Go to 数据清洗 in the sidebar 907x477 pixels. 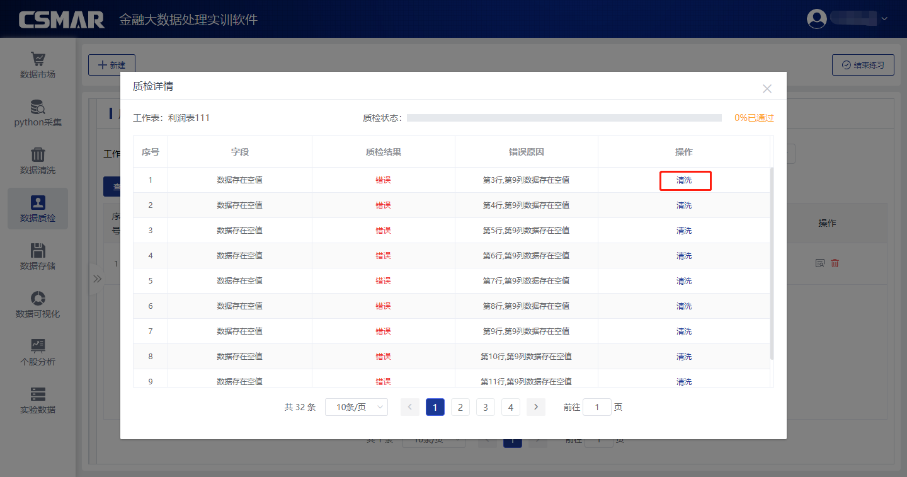38,161
